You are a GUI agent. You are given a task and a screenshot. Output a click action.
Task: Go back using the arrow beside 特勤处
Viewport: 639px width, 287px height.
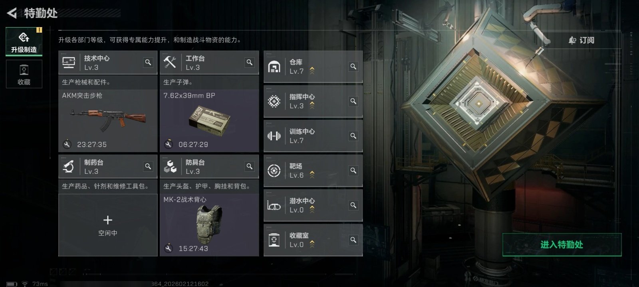coord(12,13)
